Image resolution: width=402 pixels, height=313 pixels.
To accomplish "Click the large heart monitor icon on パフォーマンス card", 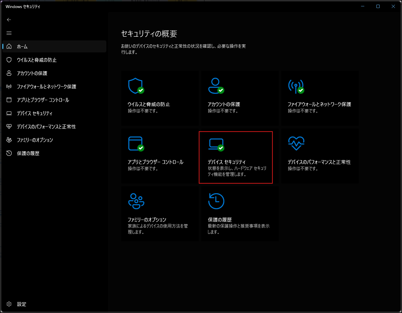I will (296, 144).
